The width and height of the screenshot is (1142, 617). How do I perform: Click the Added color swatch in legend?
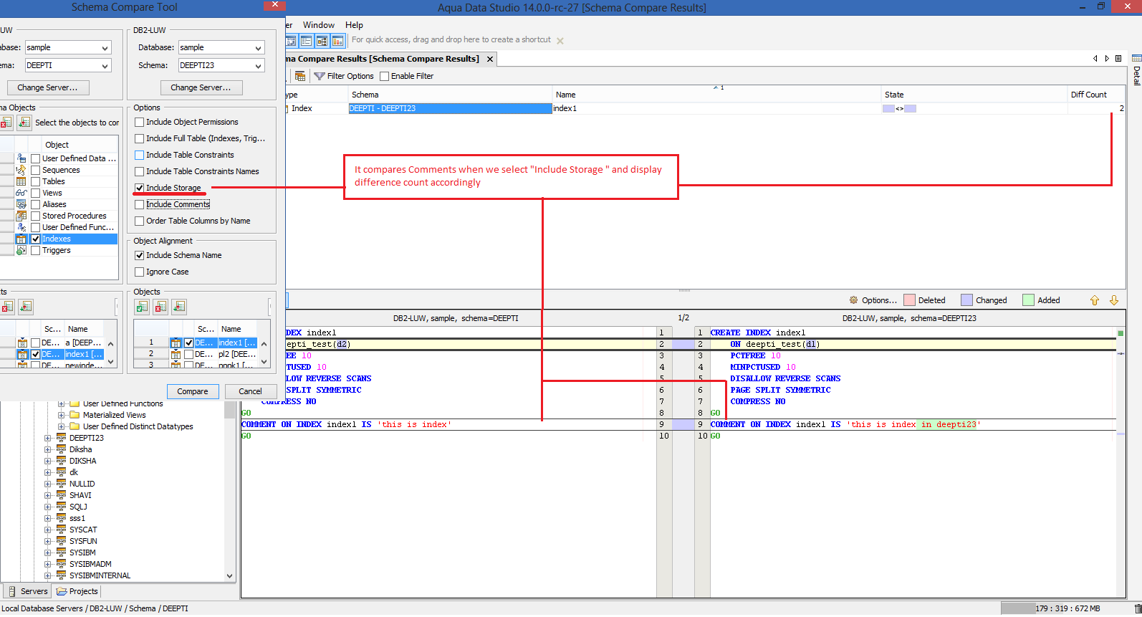point(1028,300)
